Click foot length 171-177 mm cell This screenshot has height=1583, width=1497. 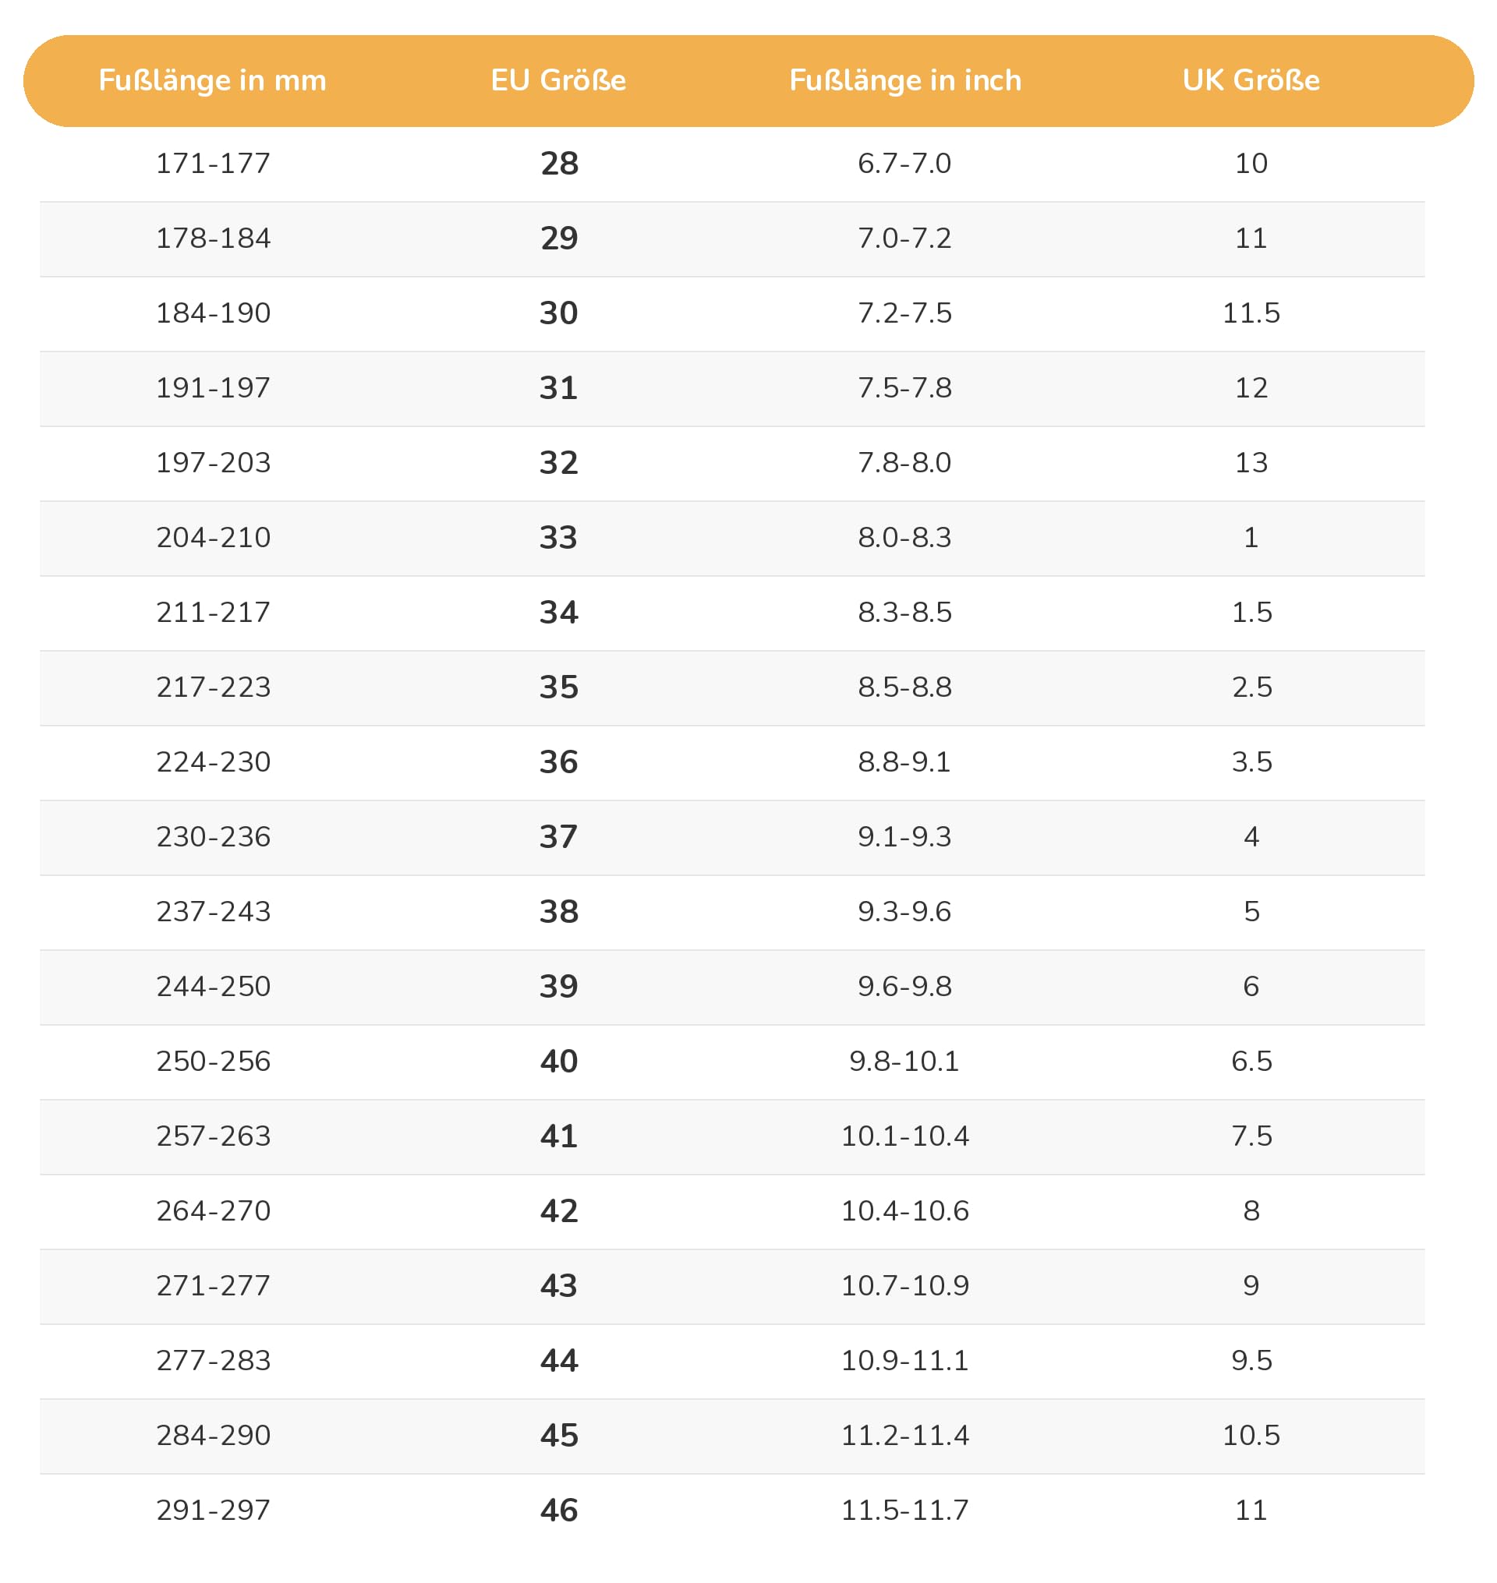click(213, 163)
